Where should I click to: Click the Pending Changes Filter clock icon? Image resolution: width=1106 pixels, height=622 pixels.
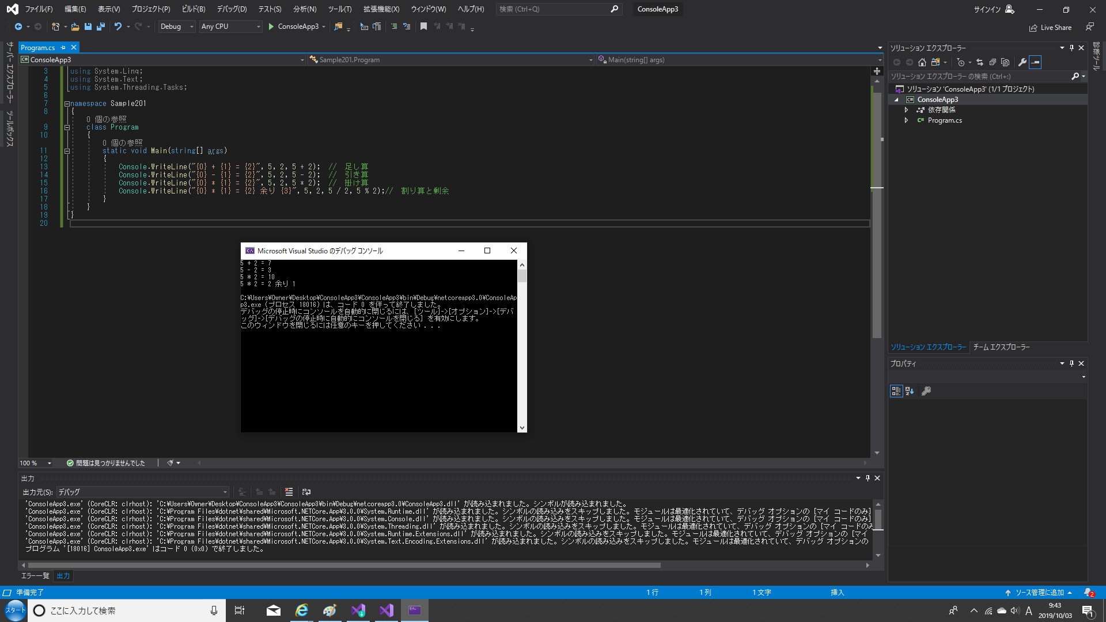tap(960, 62)
